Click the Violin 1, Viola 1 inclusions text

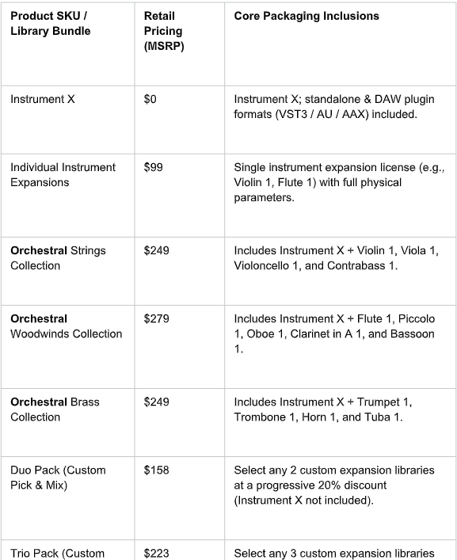(x=336, y=258)
